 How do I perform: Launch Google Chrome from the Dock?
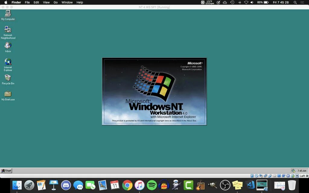point(127,185)
